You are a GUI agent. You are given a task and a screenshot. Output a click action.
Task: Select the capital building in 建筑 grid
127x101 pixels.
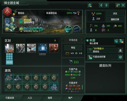(x=9, y=78)
